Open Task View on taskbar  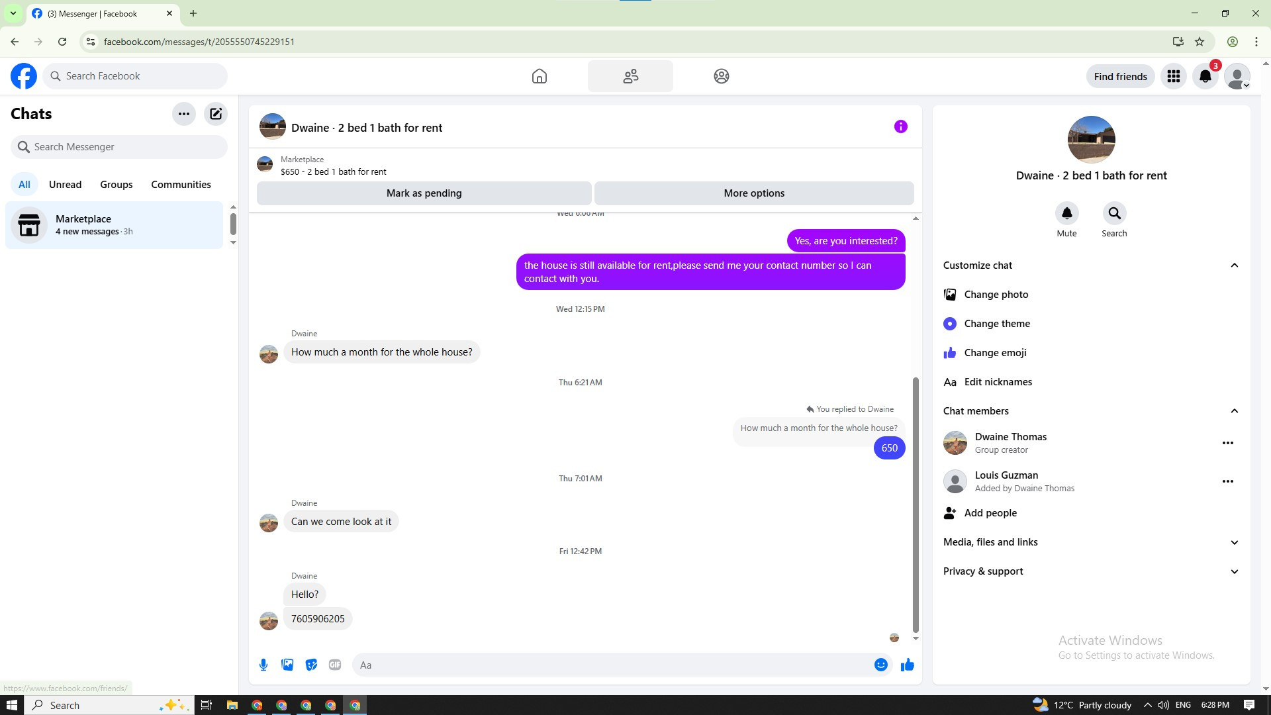(207, 705)
